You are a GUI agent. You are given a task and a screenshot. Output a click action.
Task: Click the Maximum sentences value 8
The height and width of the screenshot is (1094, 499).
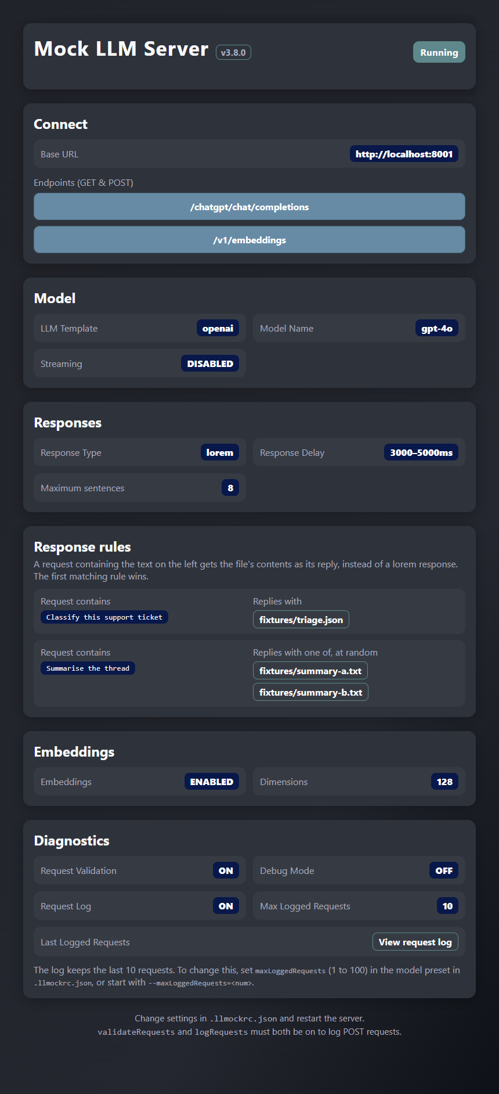tap(230, 488)
